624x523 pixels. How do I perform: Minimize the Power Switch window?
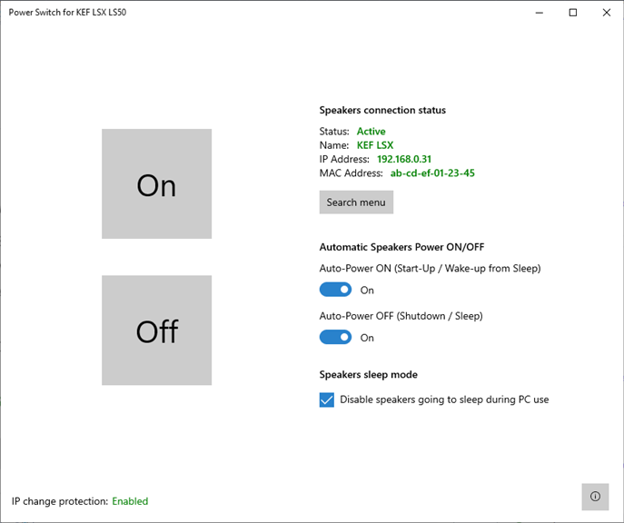point(540,13)
